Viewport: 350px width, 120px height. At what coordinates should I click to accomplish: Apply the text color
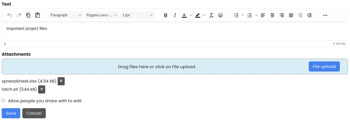pyautogui.click(x=184, y=15)
